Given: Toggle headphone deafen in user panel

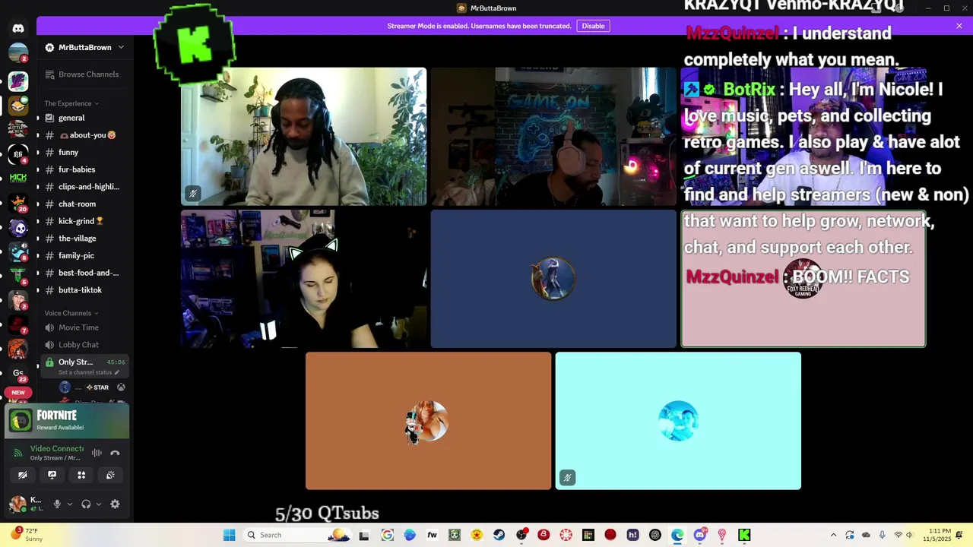Looking at the screenshot, I should (x=86, y=504).
